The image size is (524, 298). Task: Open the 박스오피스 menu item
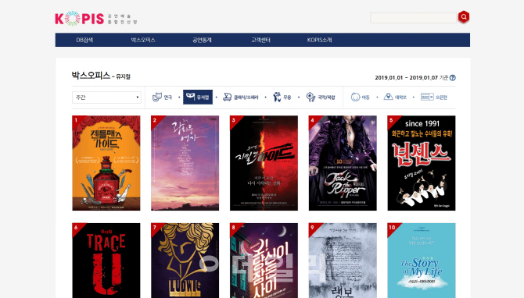click(x=143, y=40)
